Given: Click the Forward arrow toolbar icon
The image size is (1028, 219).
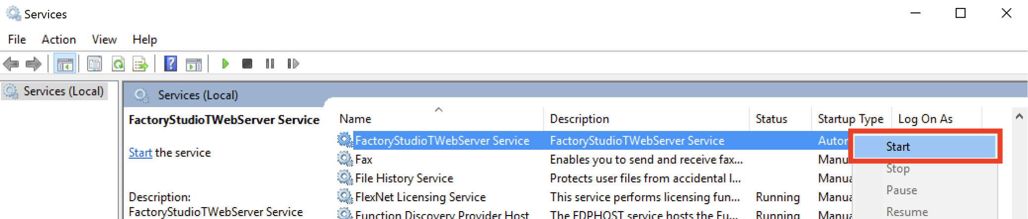Looking at the screenshot, I should click(x=33, y=64).
